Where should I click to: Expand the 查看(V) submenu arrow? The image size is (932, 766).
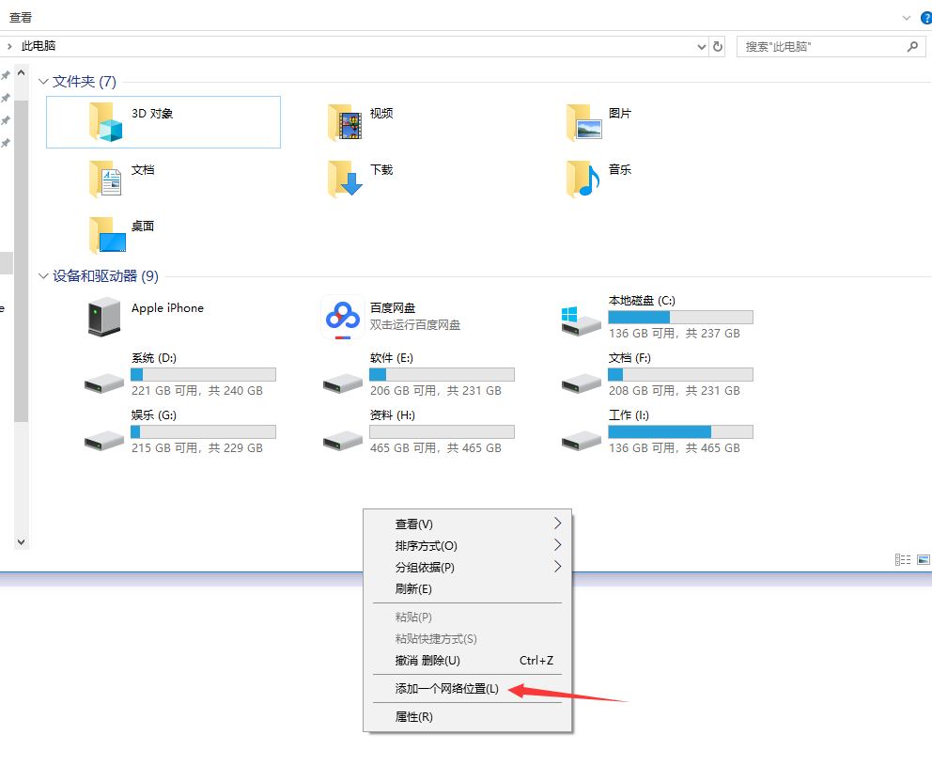click(x=557, y=524)
